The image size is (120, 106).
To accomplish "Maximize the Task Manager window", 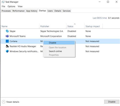I will (x=108, y=2).
